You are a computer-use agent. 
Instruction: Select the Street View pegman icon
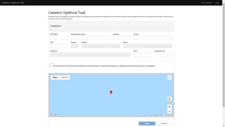coord(169,99)
